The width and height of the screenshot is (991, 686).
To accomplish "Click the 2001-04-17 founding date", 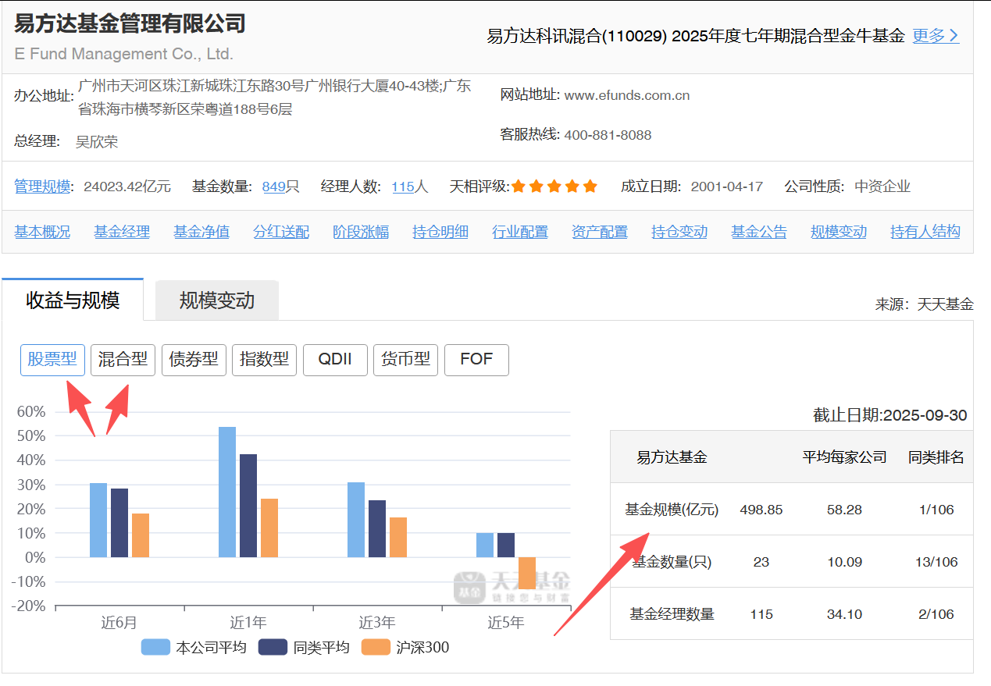I will click(727, 187).
